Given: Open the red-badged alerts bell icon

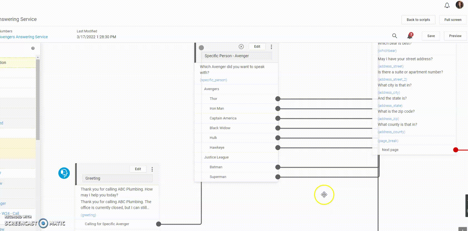Looking at the screenshot, I should point(410,36).
